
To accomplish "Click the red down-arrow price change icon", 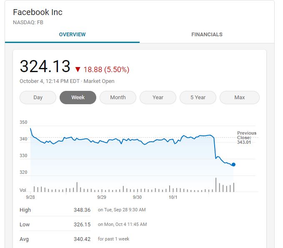I will coord(78,70).
